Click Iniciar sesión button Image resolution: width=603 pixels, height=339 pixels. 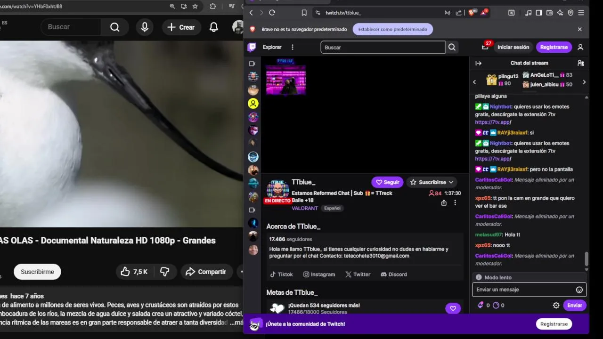(513, 47)
